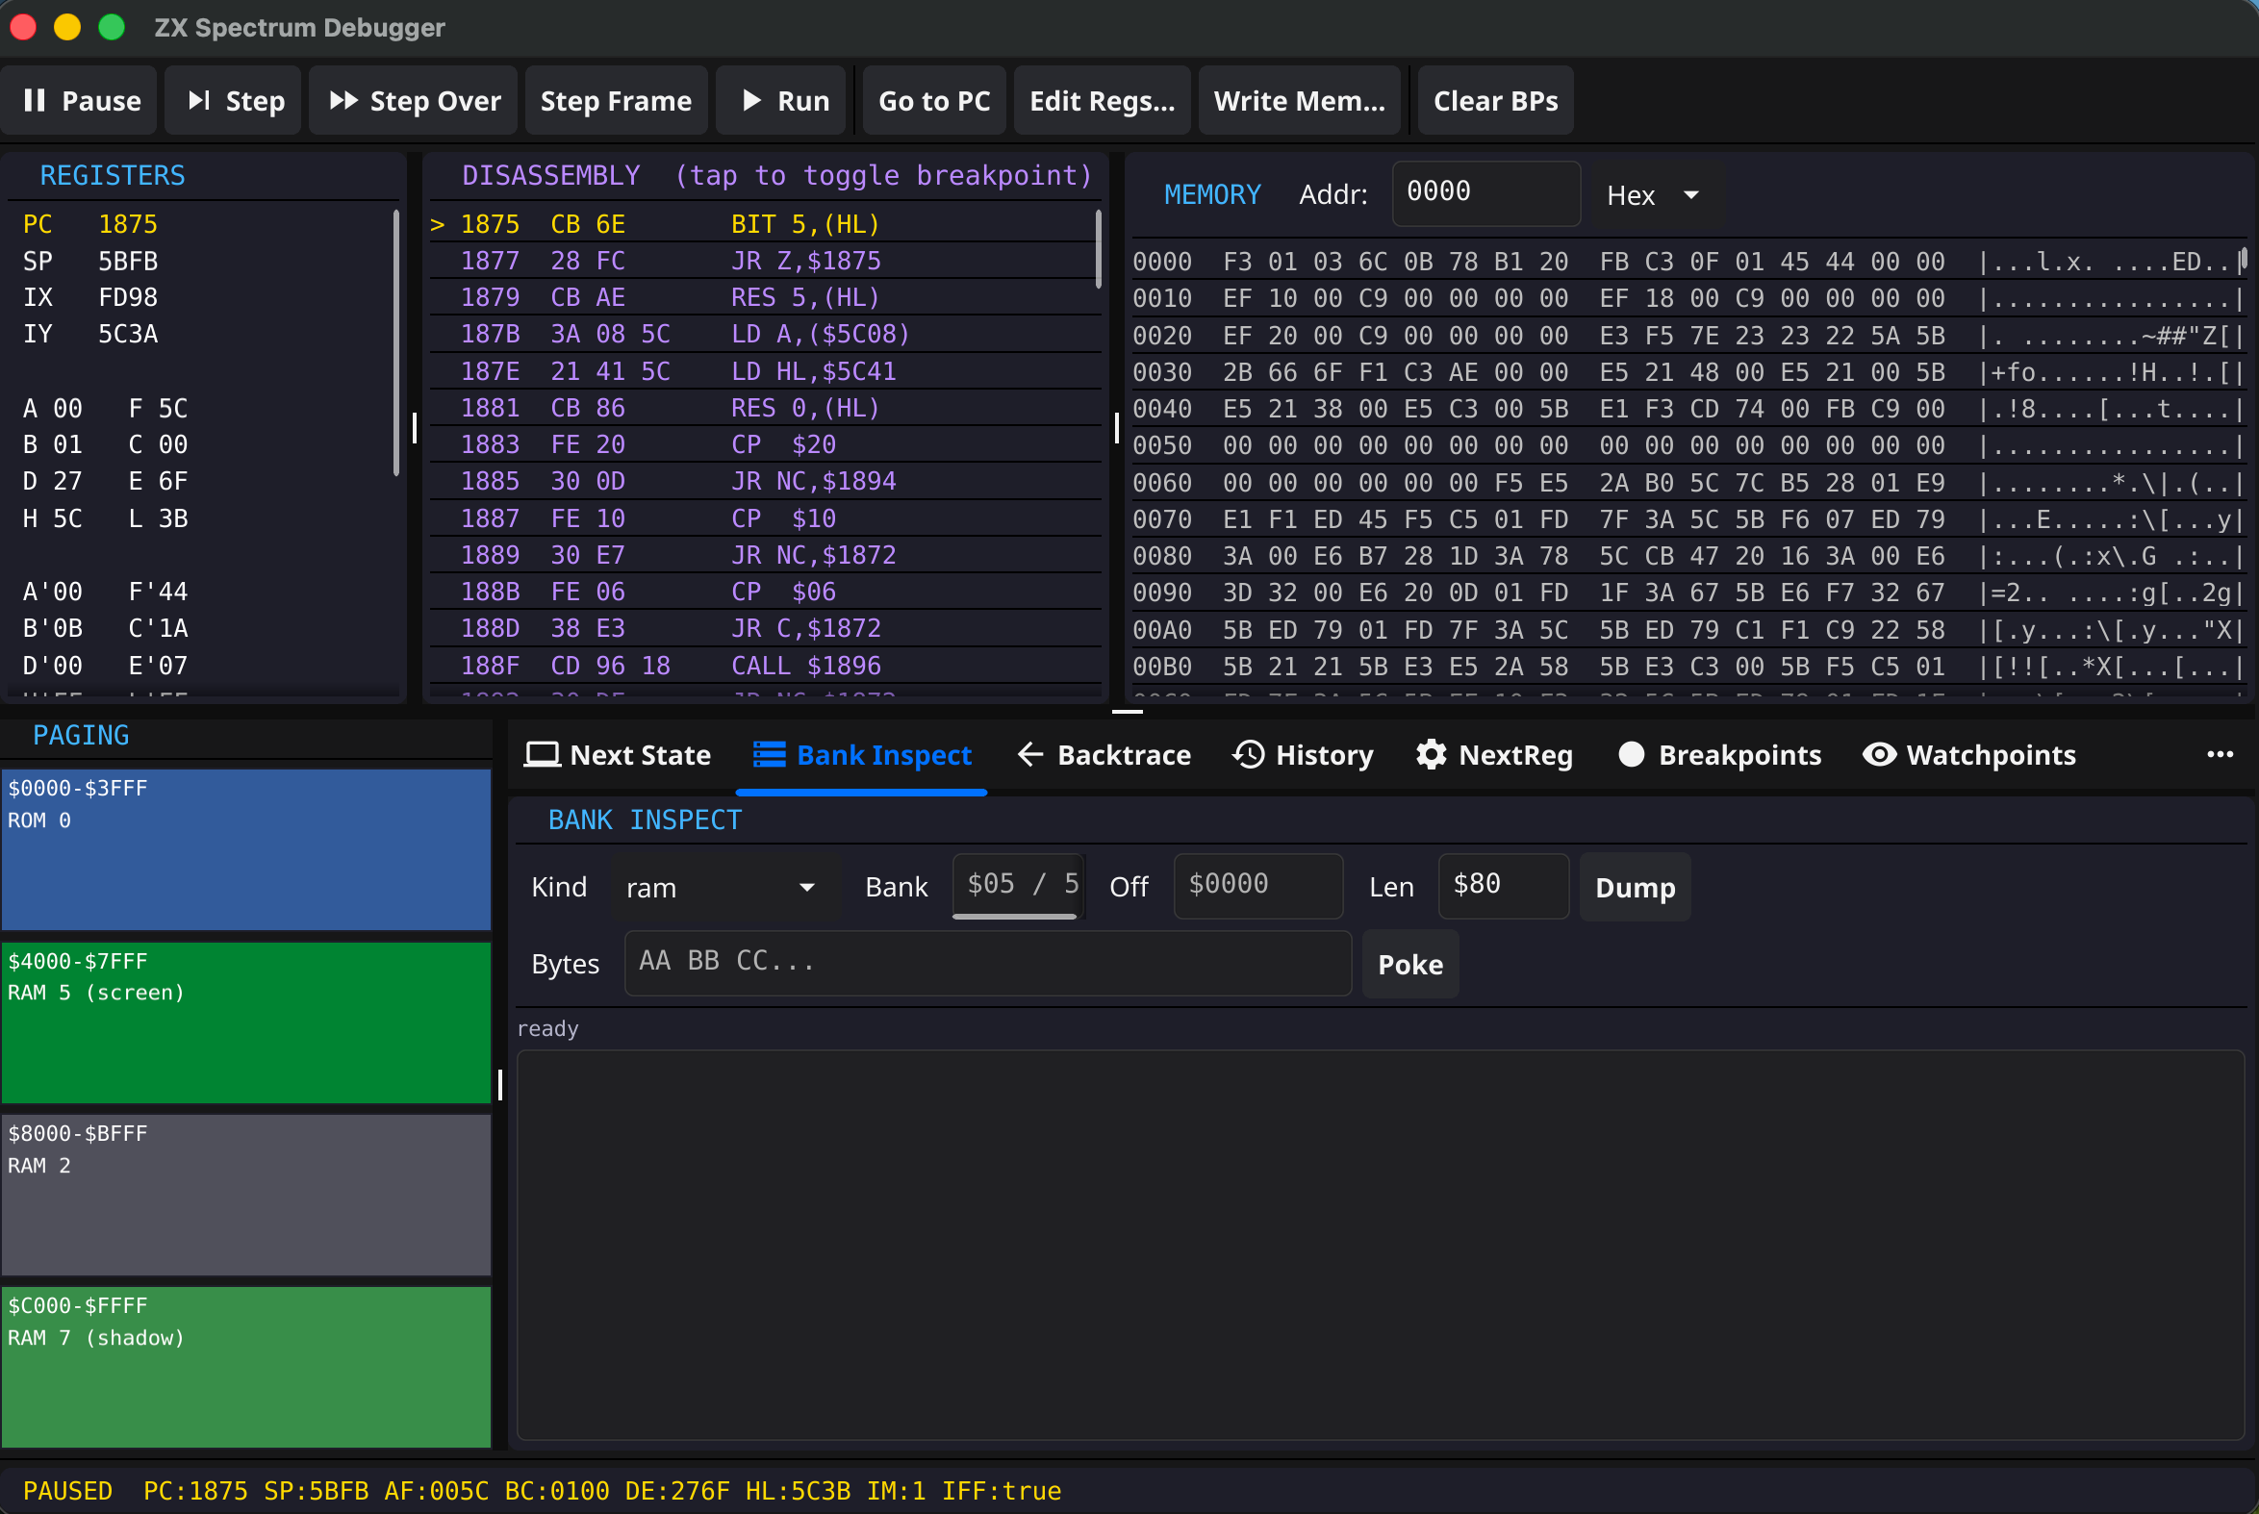Click the NextReg gear icon

pyautogui.click(x=1432, y=754)
